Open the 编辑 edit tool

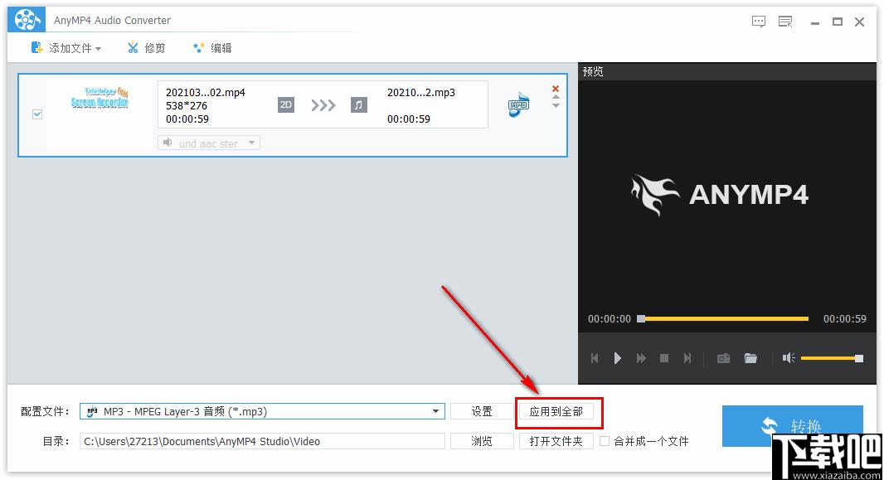(212, 48)
